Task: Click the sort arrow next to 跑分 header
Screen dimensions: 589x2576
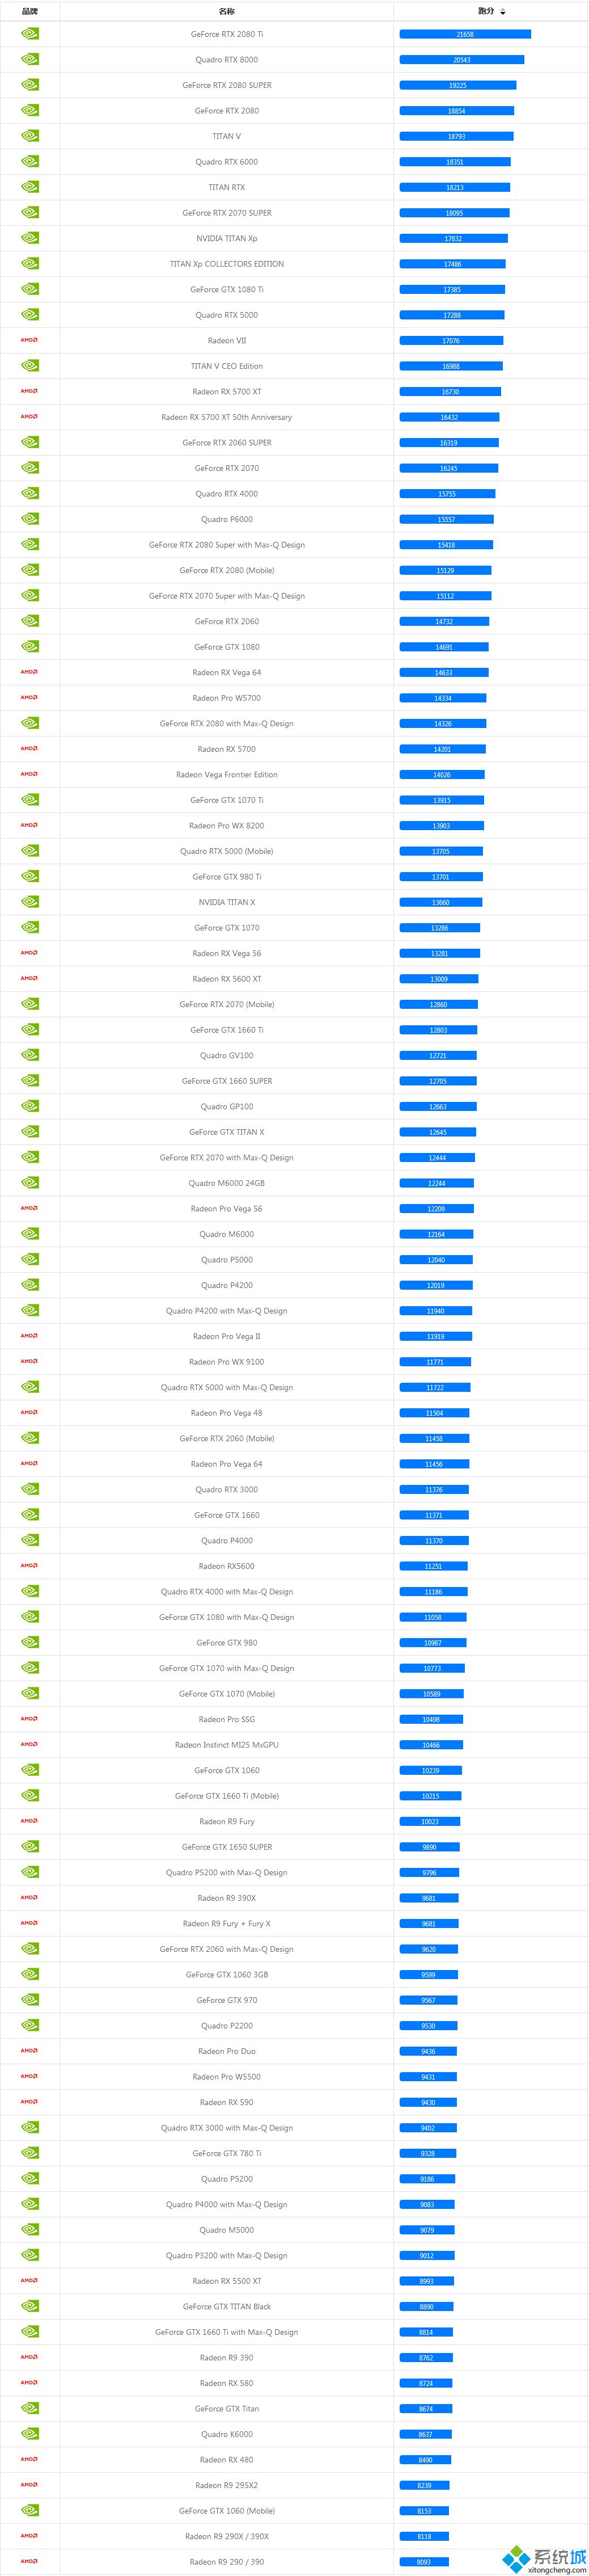Action: tap(503, 12)
